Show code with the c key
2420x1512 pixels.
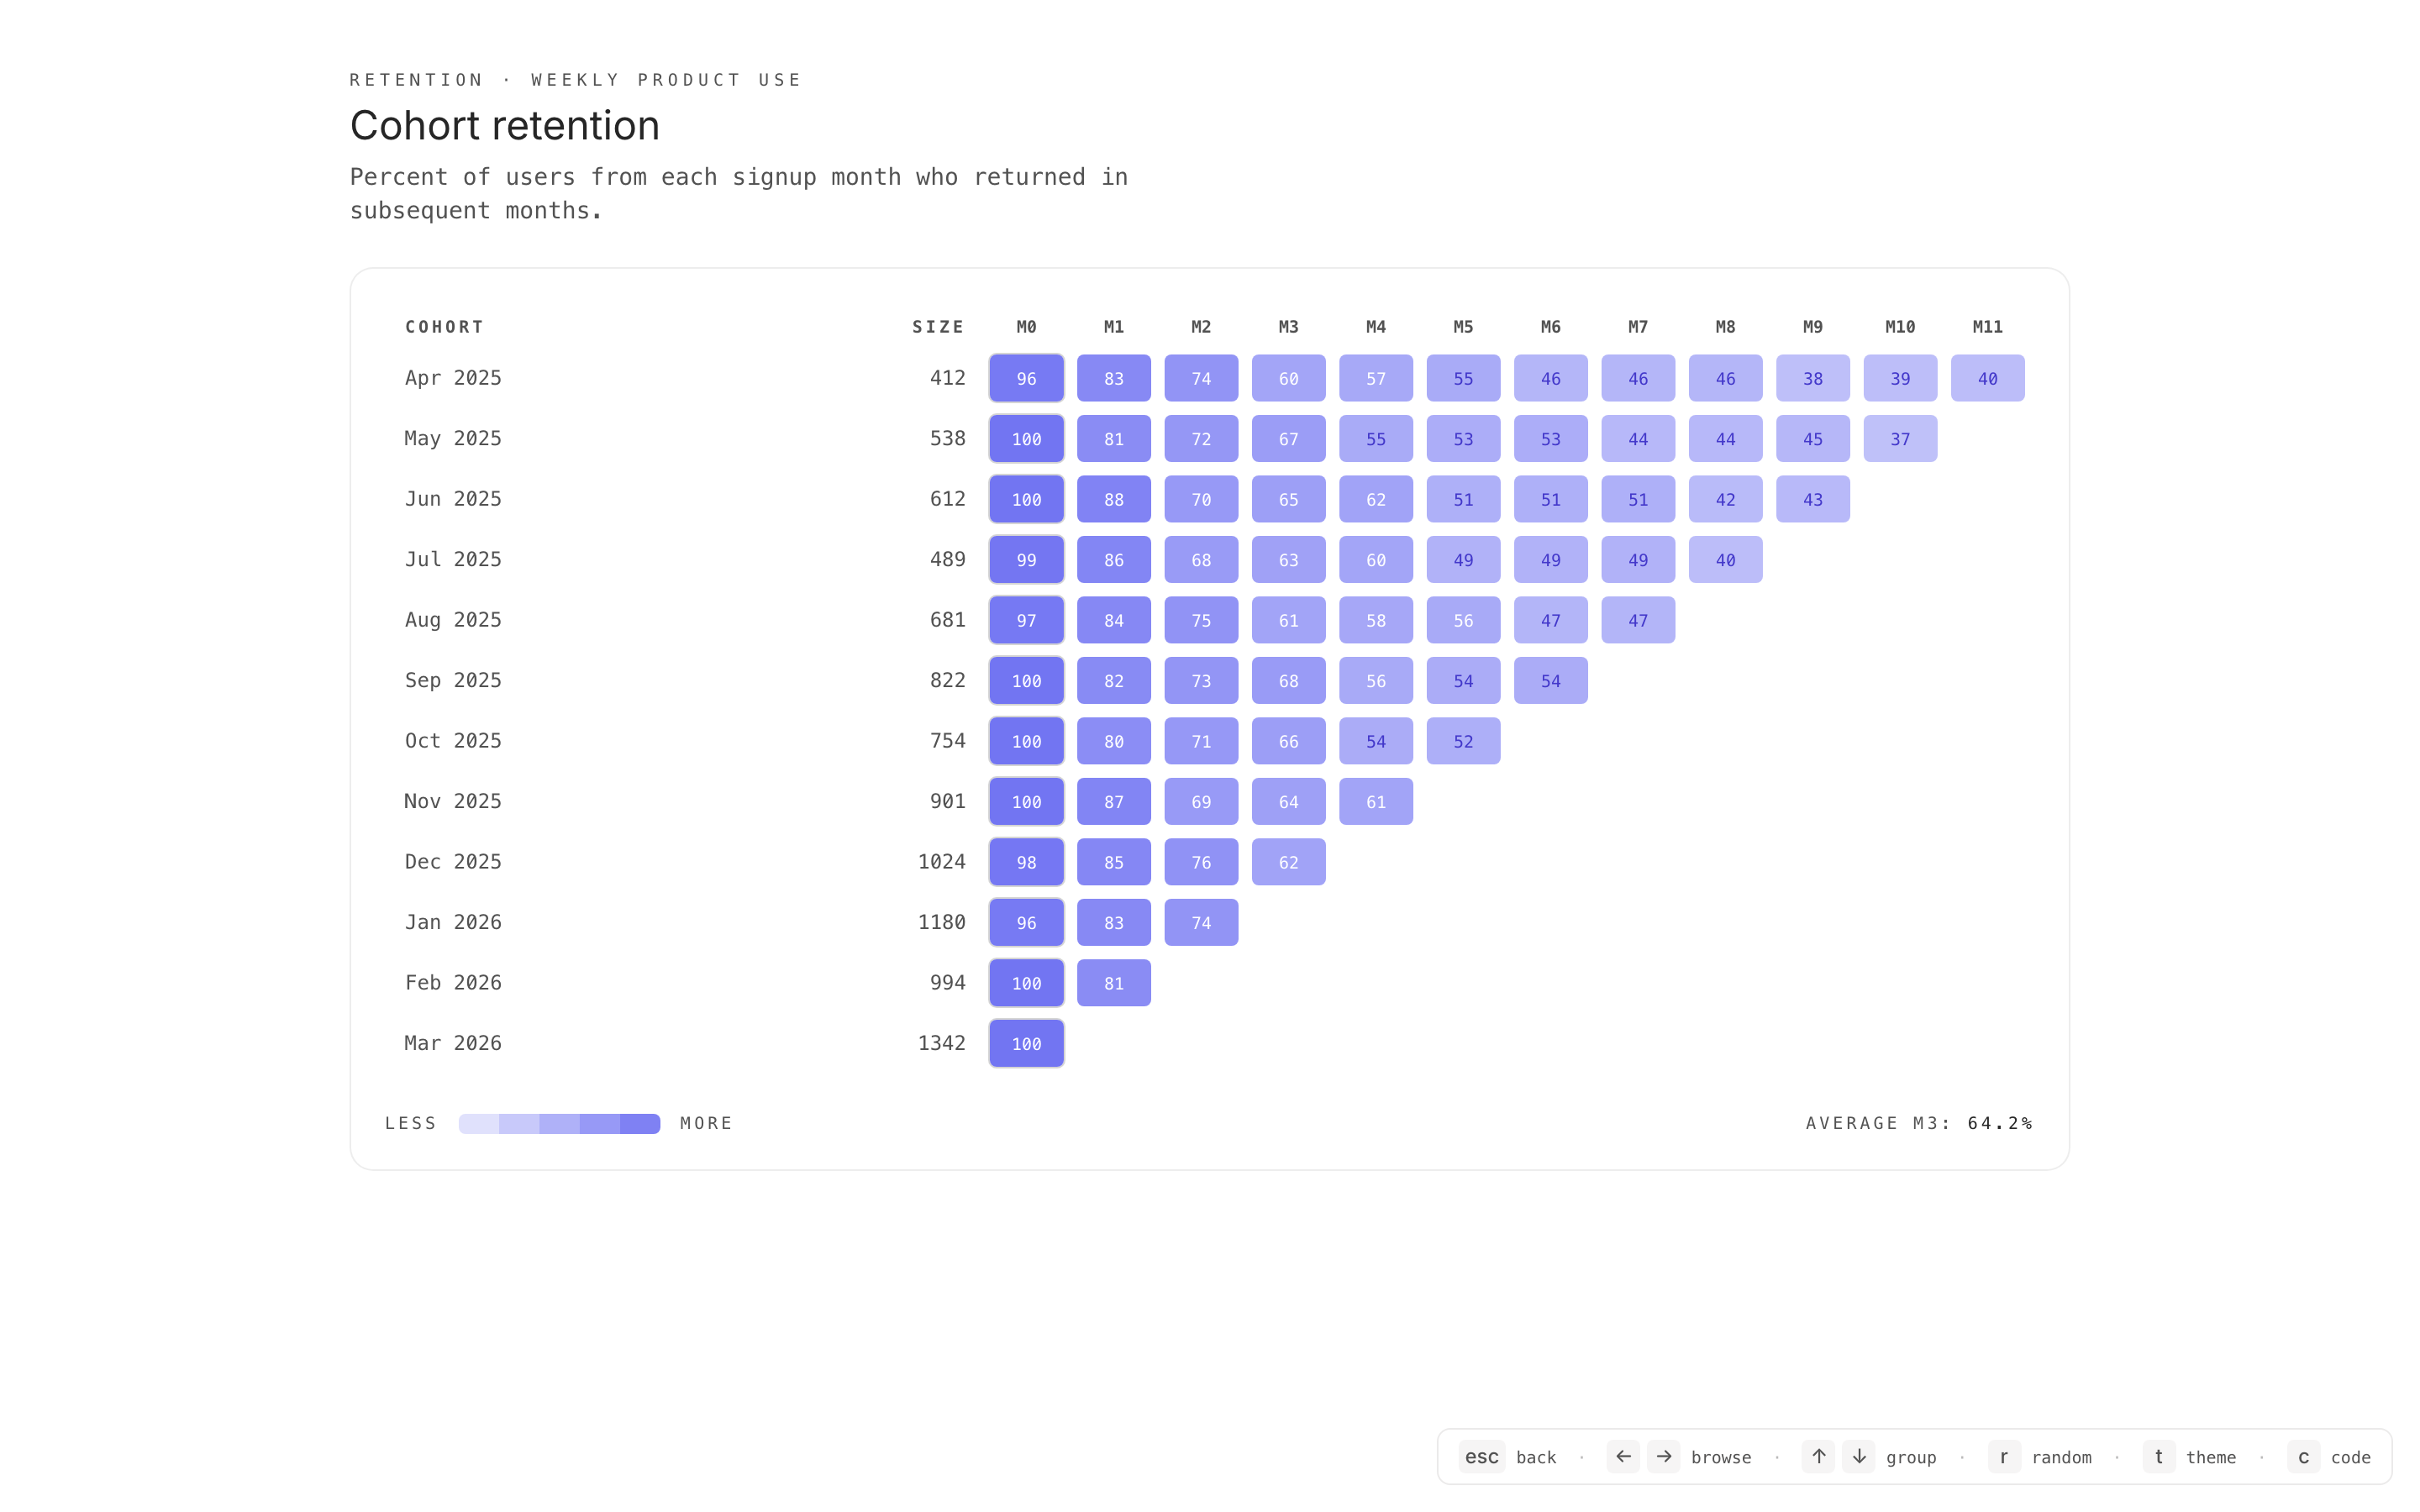click(2303, 1456)
